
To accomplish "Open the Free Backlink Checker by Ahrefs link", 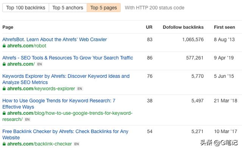I will [x=65, y=135].
